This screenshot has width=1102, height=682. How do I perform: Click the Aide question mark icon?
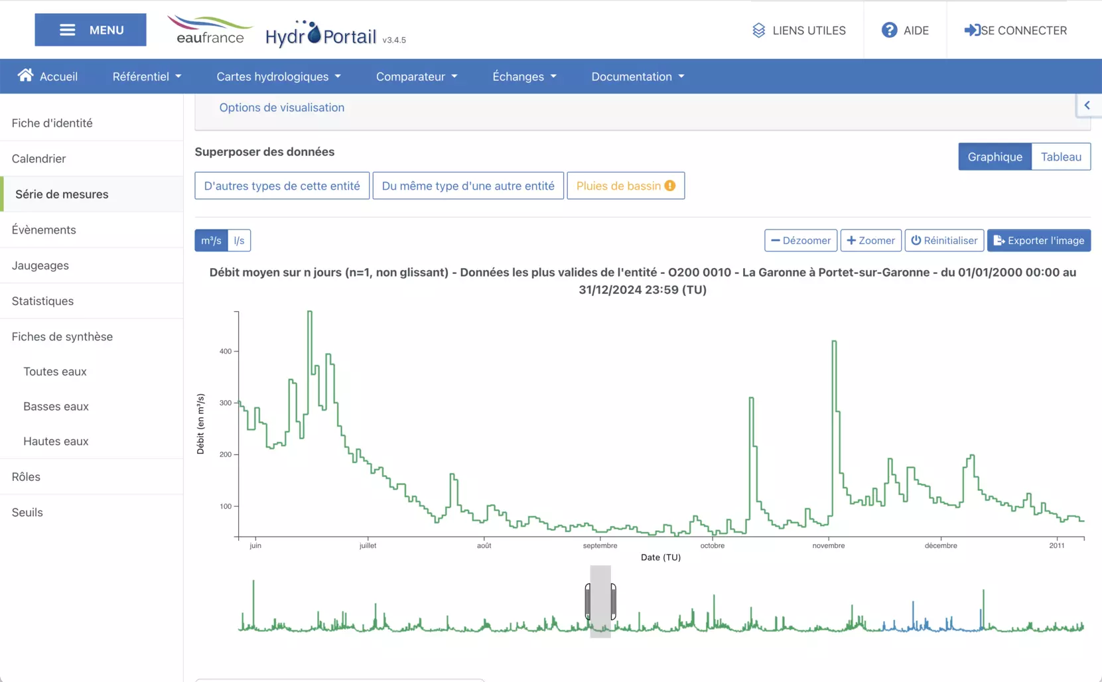pyautogui.click(x=889, y=31)
